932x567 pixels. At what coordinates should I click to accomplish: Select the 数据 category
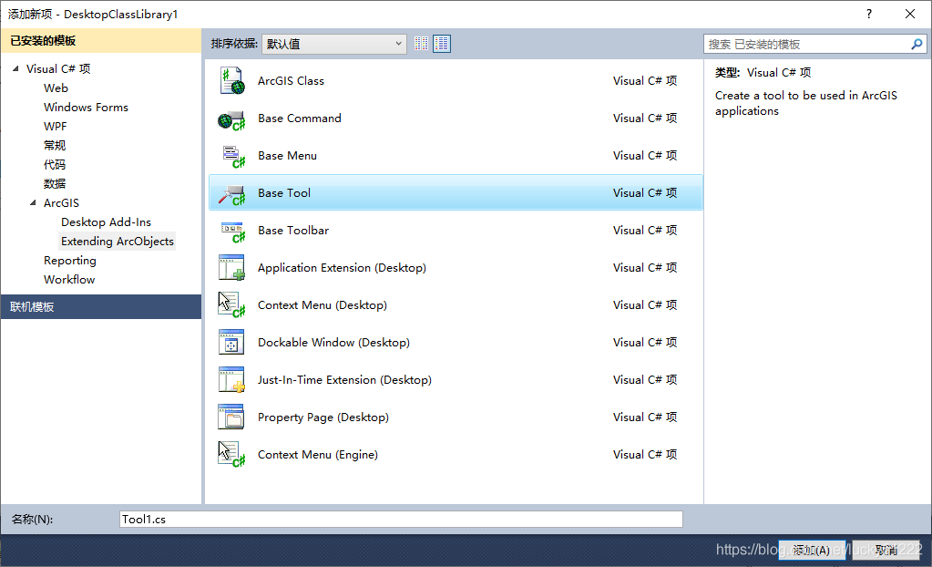click(55, 184)
